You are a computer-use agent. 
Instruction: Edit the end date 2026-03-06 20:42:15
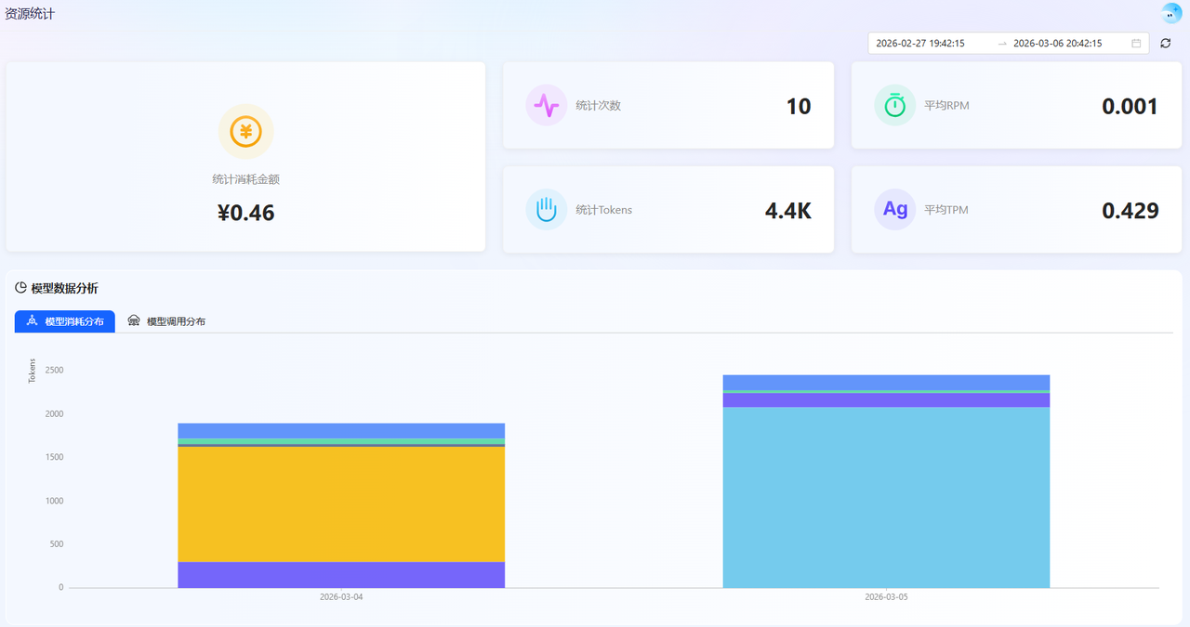coord(1057,44)
